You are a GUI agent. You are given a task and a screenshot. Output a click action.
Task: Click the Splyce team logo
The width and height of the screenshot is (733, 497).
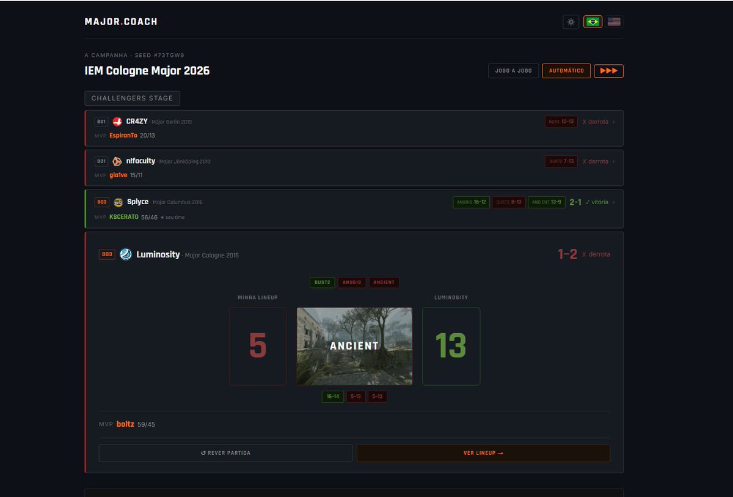coord(119,202)
